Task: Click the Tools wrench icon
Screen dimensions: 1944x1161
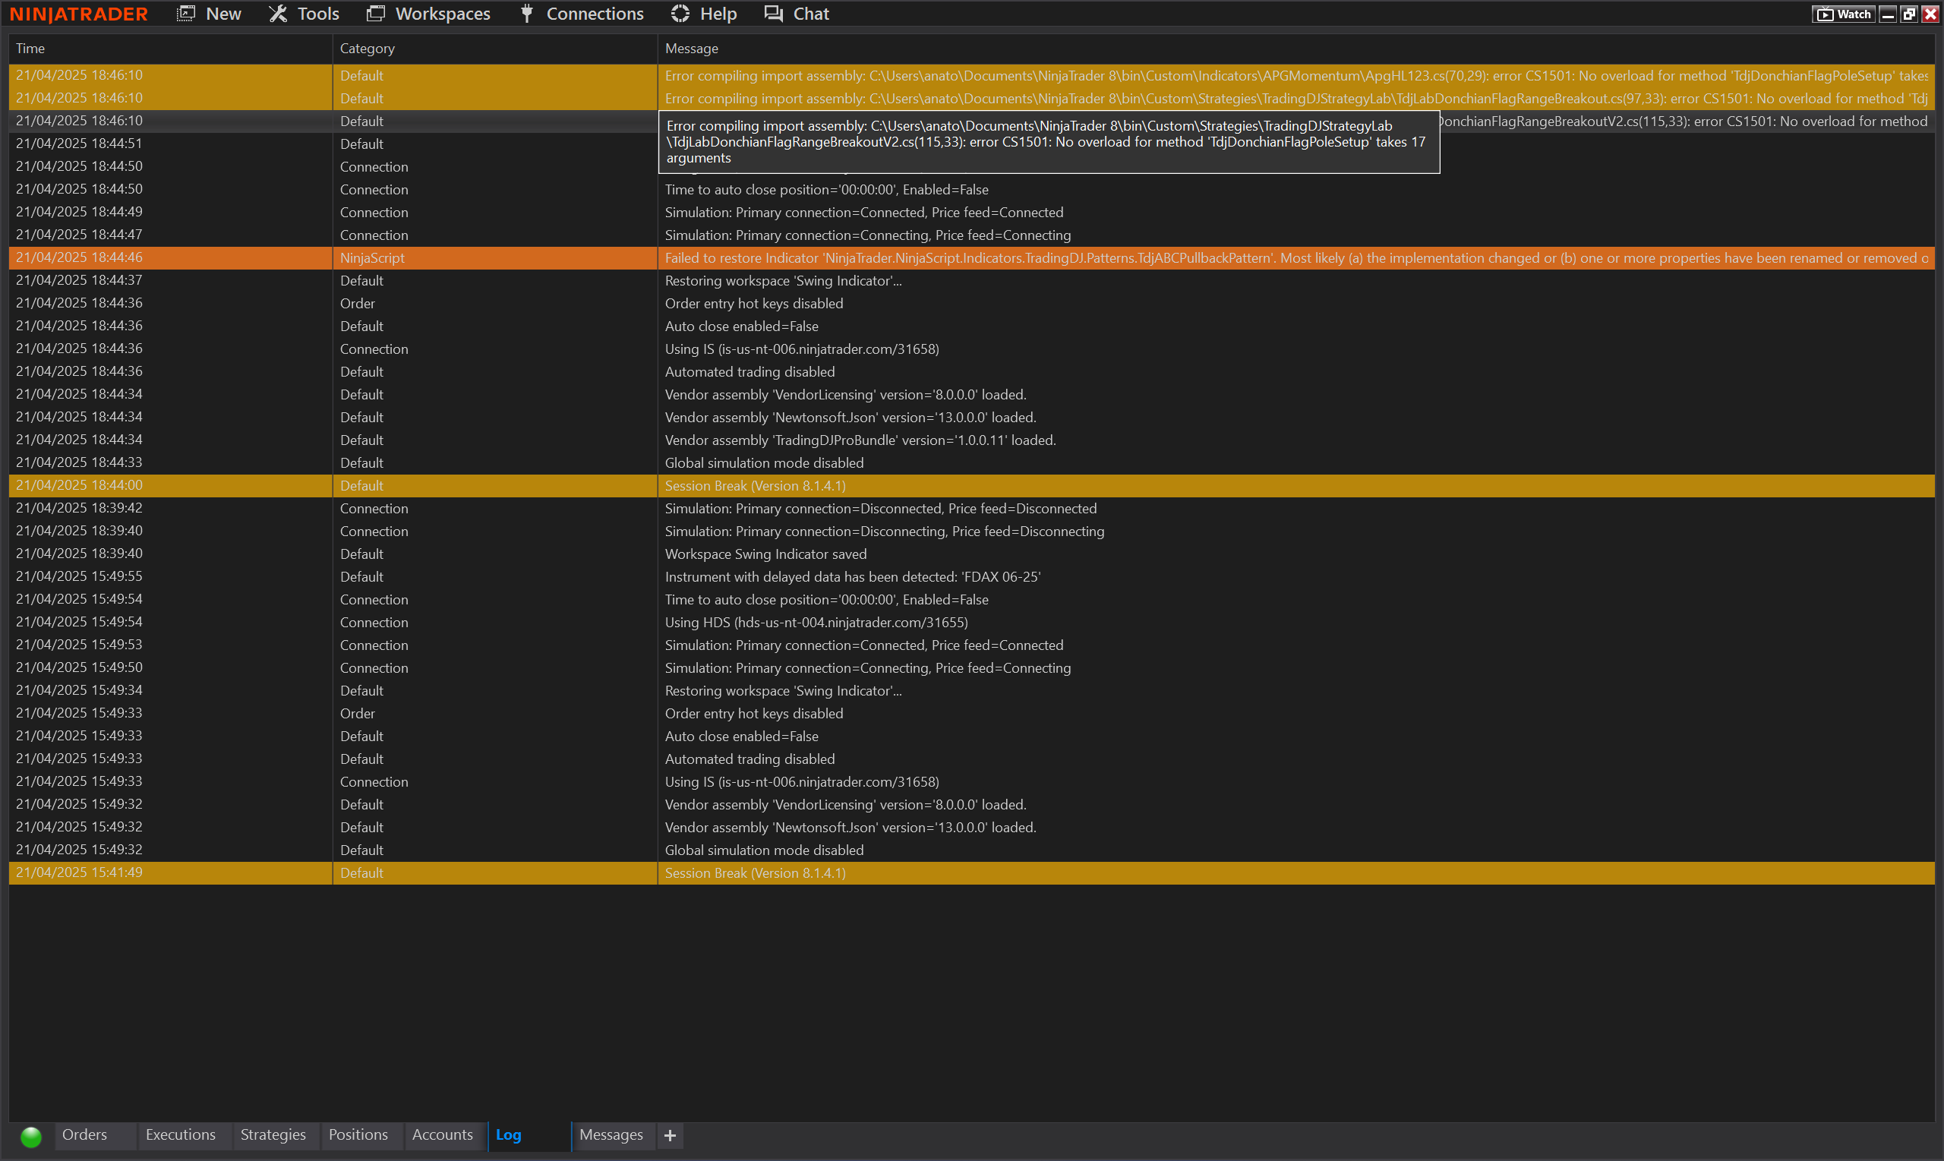Action: 278,14
